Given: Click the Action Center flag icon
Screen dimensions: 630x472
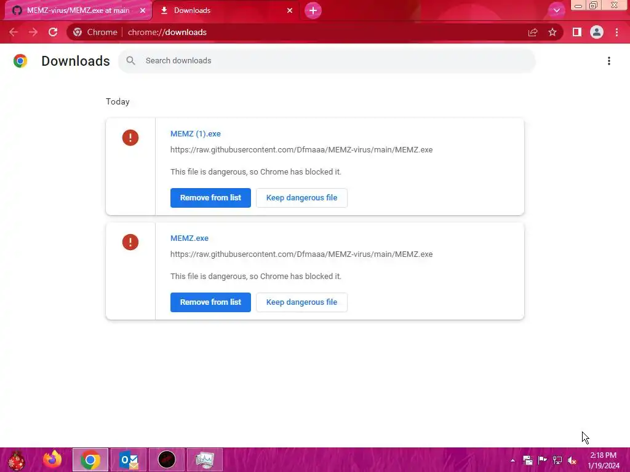Looking at the screenshot, I should pyautogui.click(x=543, y=460).
